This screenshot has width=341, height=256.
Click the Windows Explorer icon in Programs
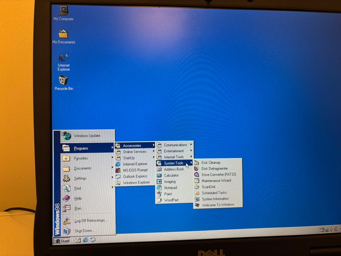pos(118,183)
